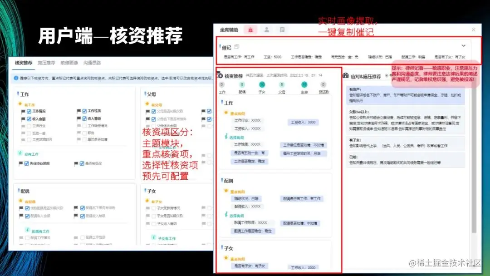Open the 沟通思路 tab
490x276 pixels.
(92, 63)
